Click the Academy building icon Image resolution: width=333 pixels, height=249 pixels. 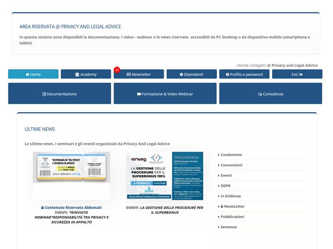77,75
